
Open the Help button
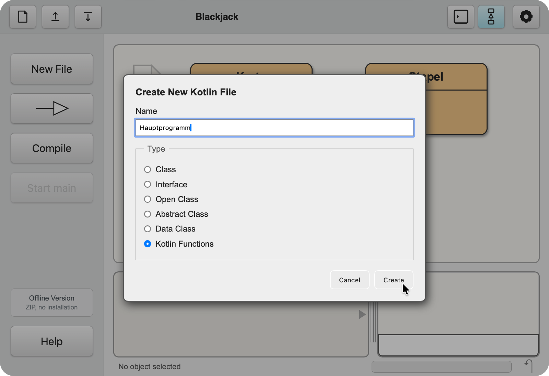click(52, 341)
